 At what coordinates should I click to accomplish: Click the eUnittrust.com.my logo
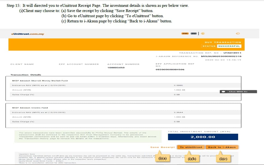28,34
